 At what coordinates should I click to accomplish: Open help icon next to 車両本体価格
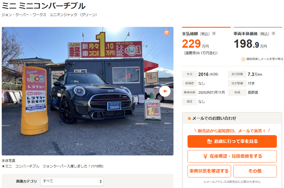point(273,33)
